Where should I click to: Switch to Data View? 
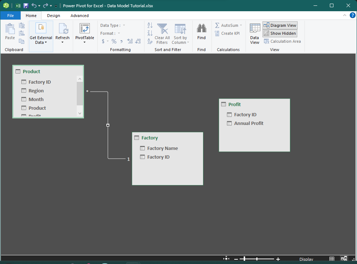(x=255, y=34)
